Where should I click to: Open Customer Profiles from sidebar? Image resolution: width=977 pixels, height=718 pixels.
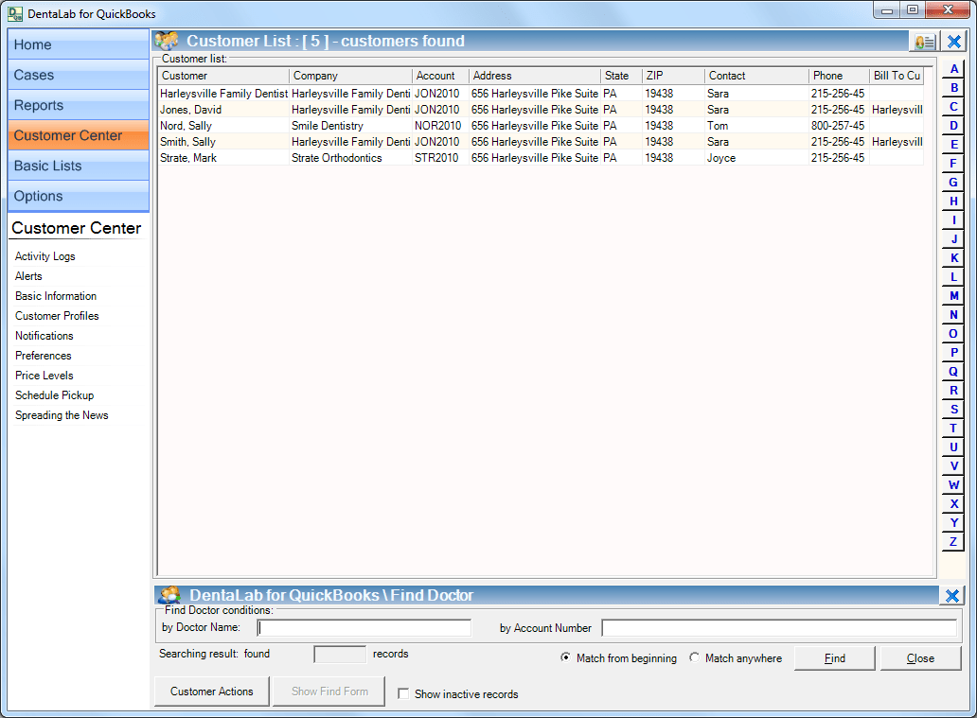[56, 316]
